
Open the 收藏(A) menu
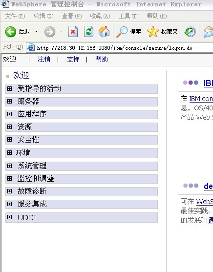(x=100, y=16)
